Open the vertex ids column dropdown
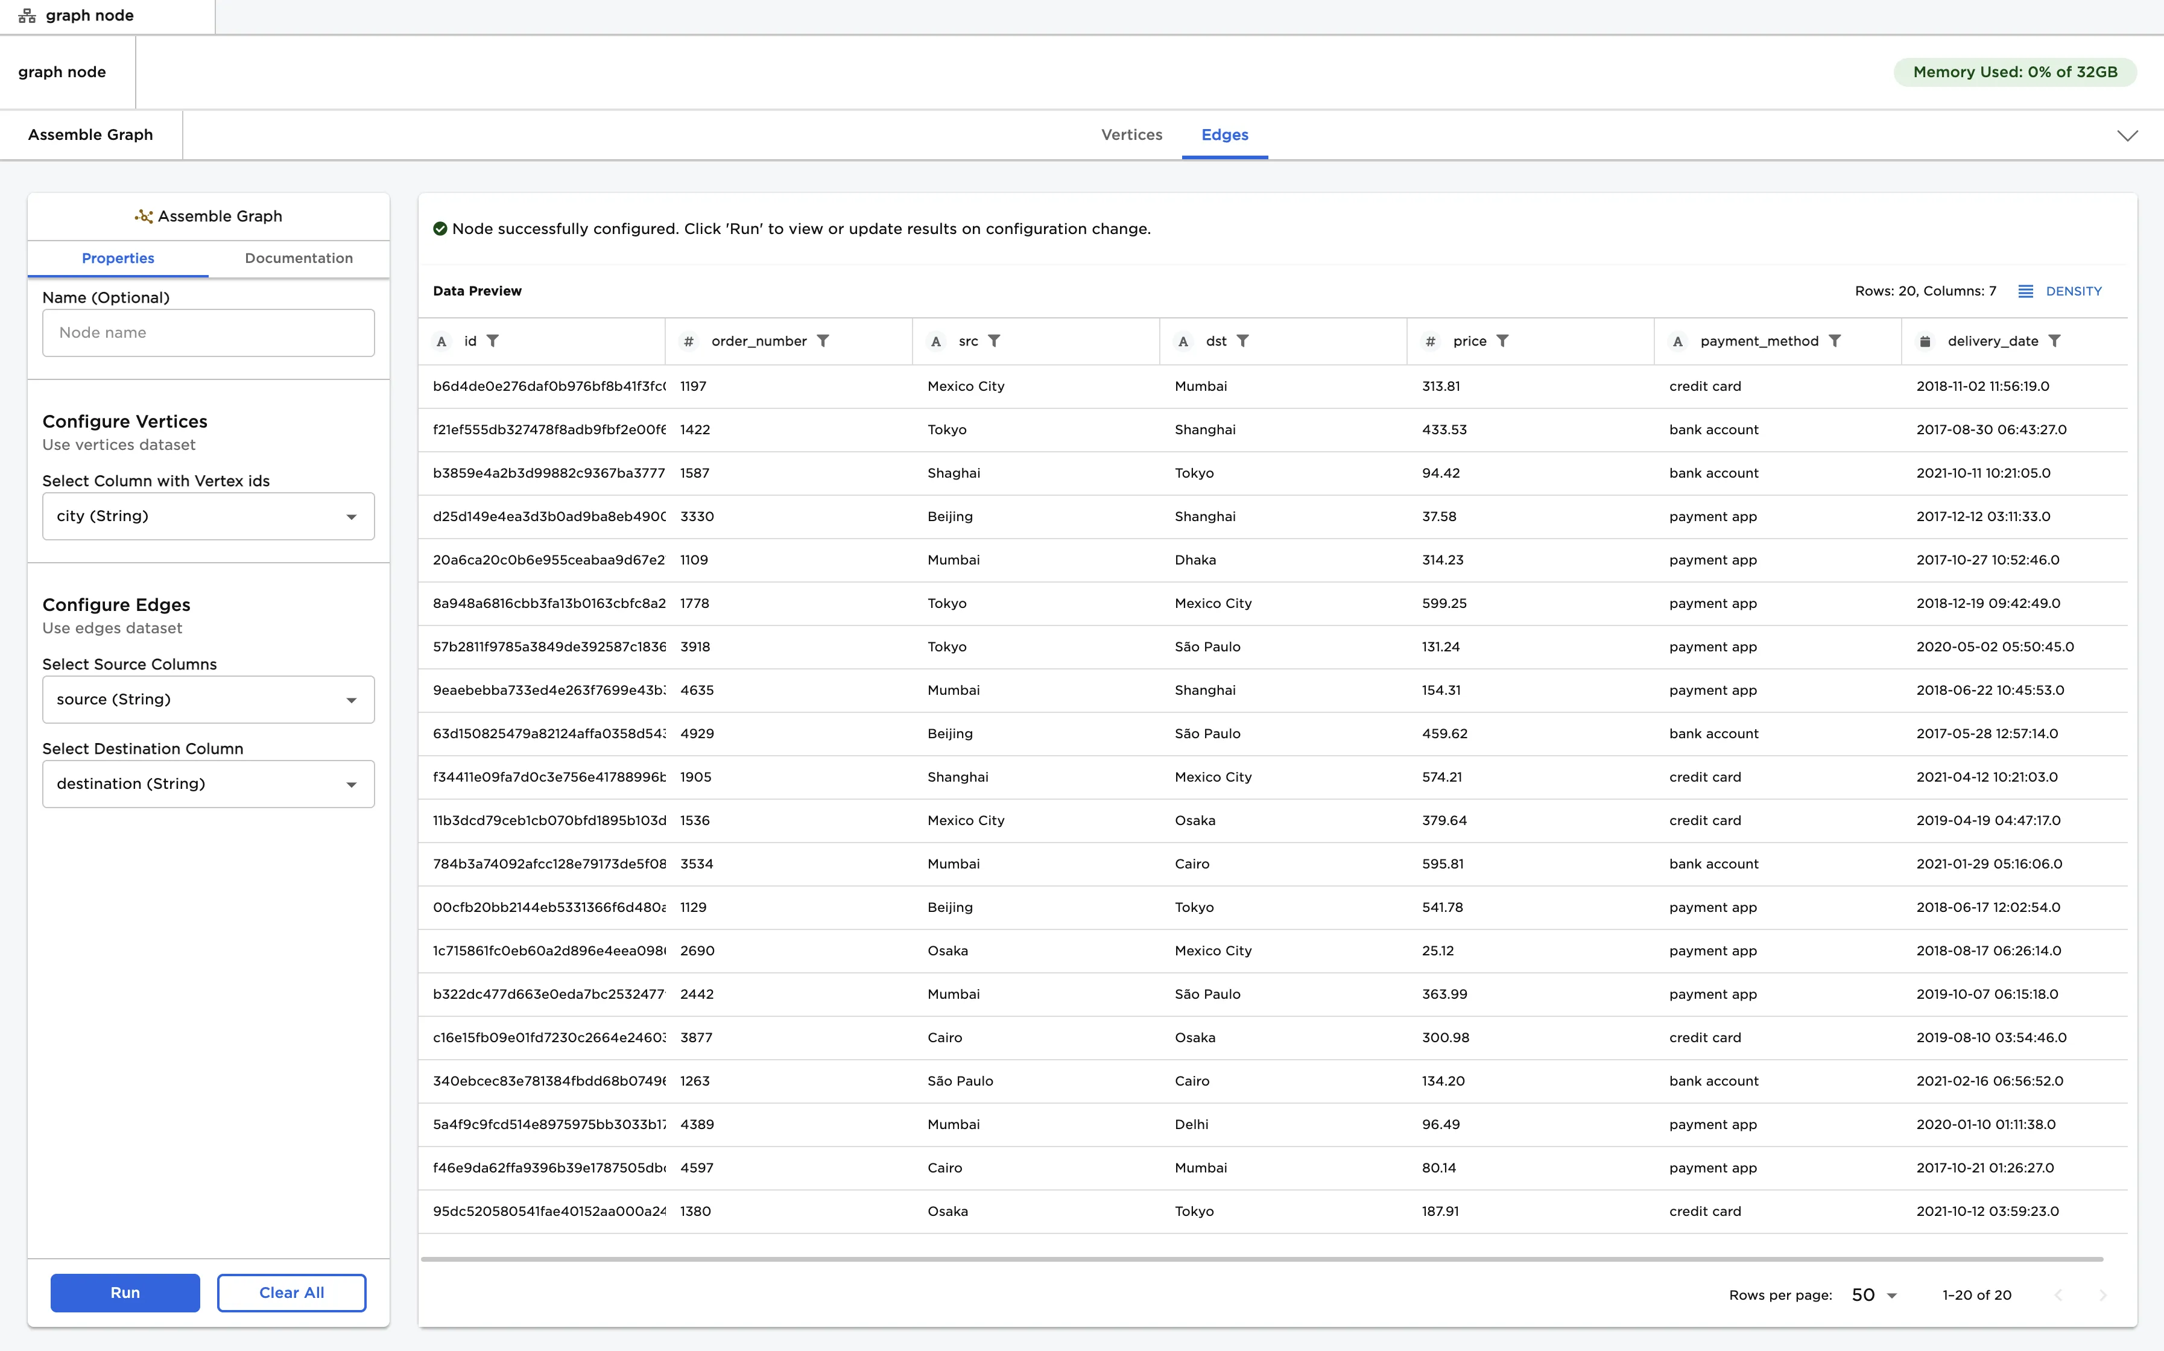 click(x=208, y=516)
